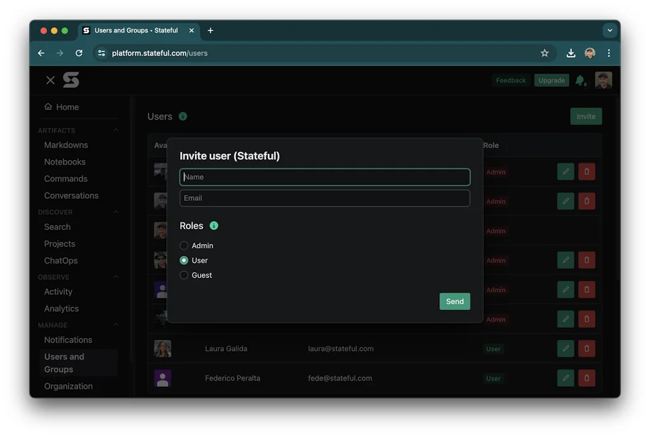Go to the Analytics page
650x437 pixels.
[61, 308]
